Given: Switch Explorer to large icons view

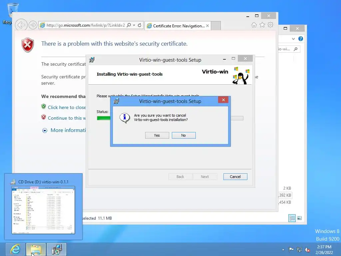Looking at the screenshot, I should point(299,218).
